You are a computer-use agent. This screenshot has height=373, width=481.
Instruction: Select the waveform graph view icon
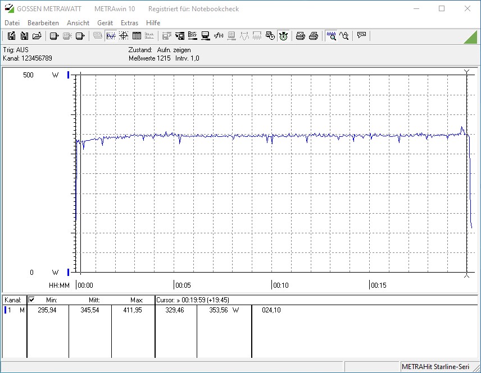[x=111, y=36]
